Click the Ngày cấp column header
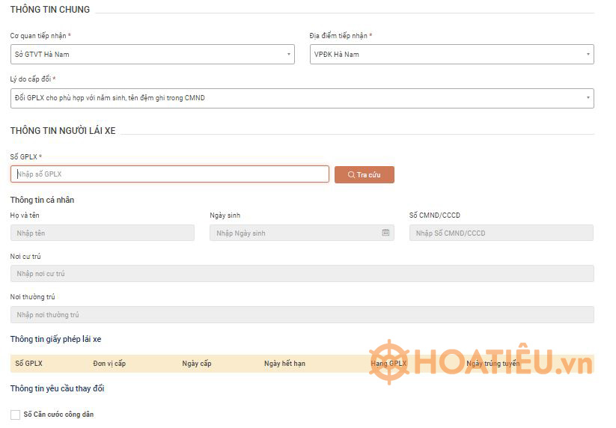 pos(197,364)
